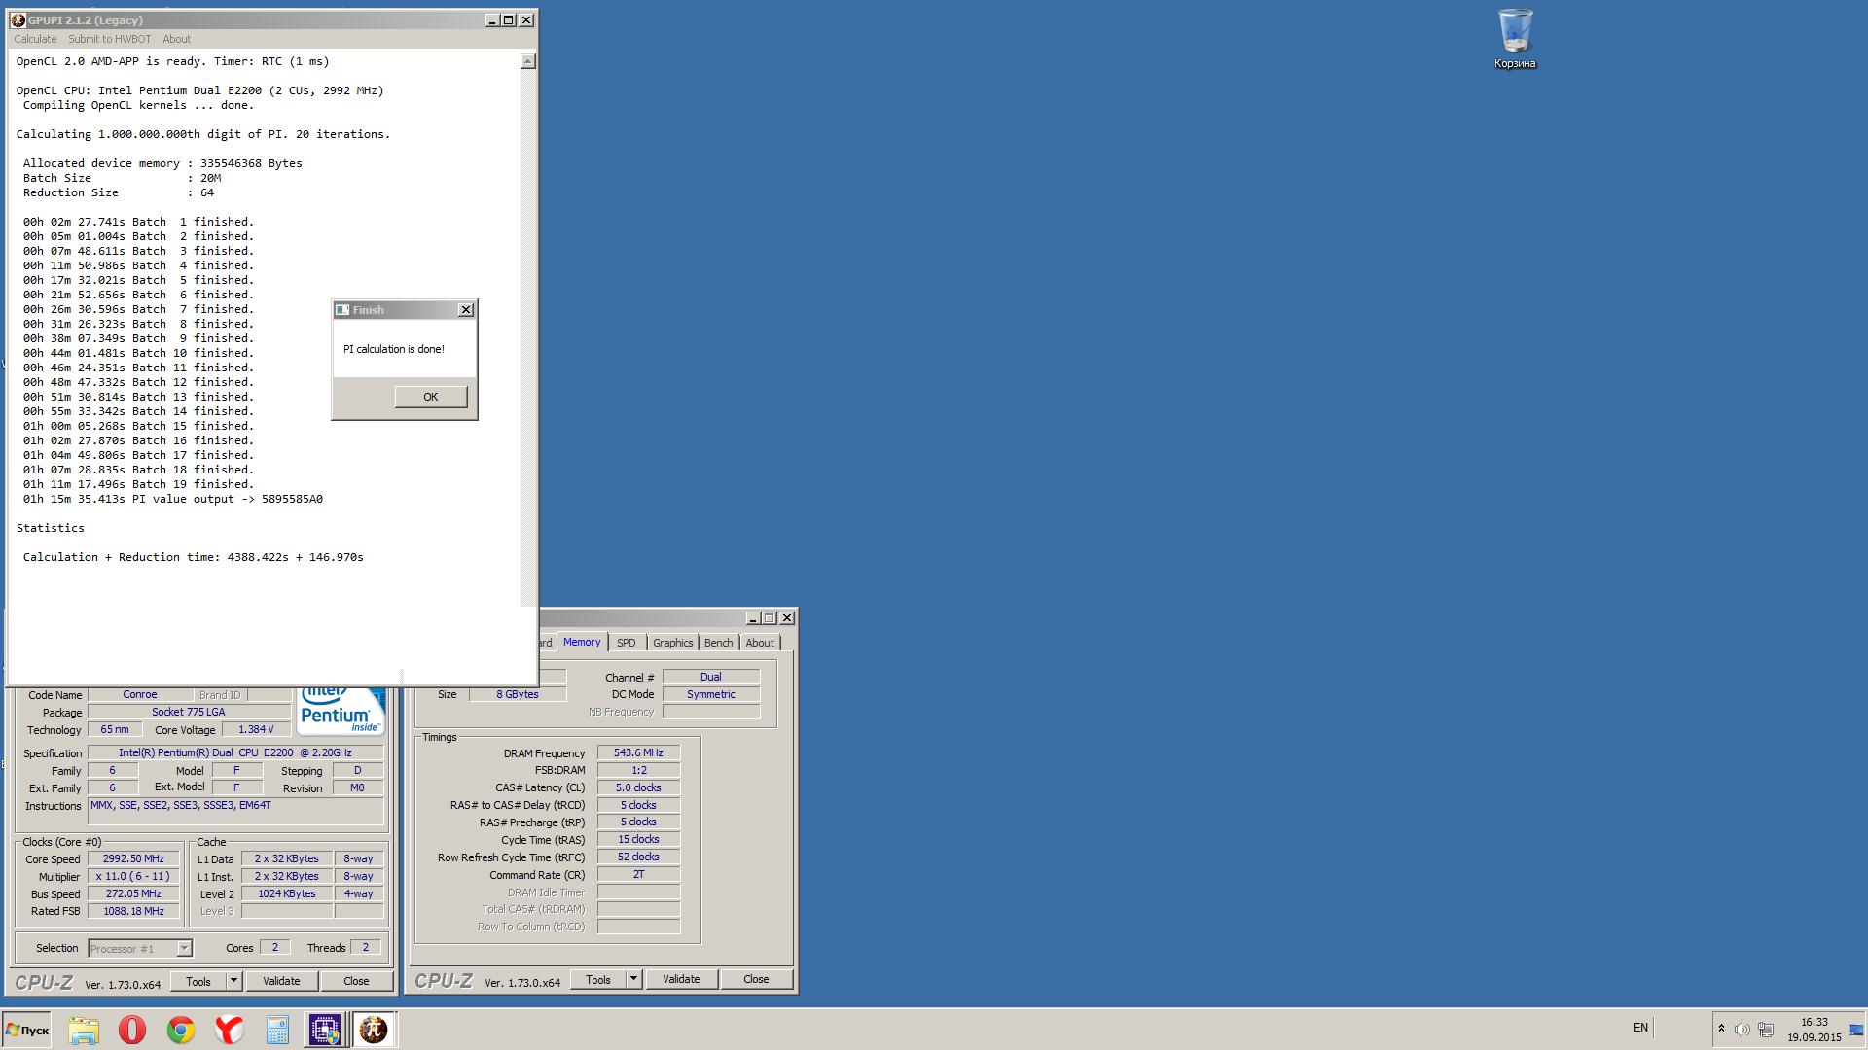The width and height of the screenshot is (1868, 1050).
Task: Click CAS# Latency value 5.0 clocks
Action: pyautogui.click(x=638, y=787)
